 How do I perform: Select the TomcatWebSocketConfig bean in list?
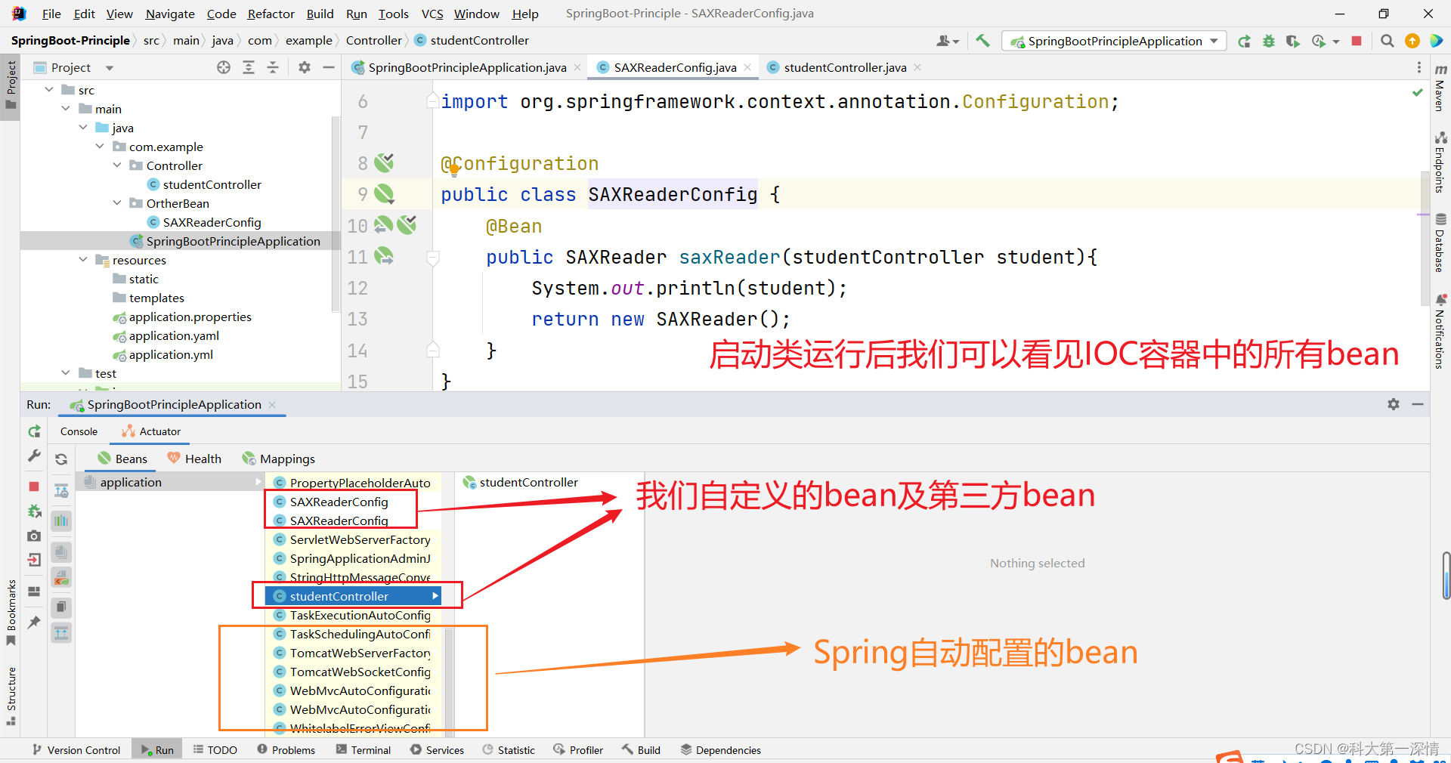click(353, 672)
